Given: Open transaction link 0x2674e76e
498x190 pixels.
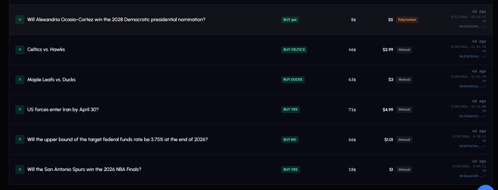Looking at the screenshot, I should click(x=472, y=146).
